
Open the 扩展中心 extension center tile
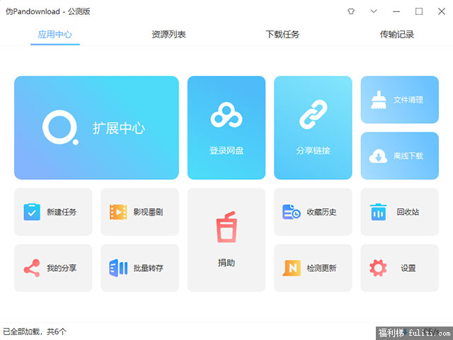[96, 127]
